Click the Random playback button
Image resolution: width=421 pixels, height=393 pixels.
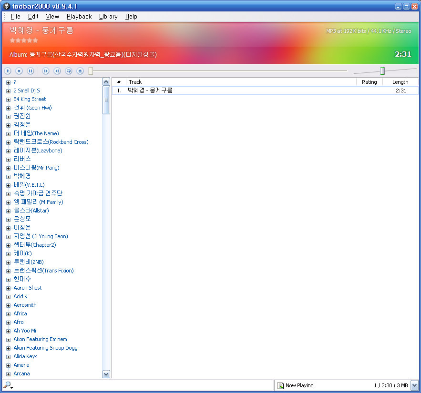[x=69, y=71]
